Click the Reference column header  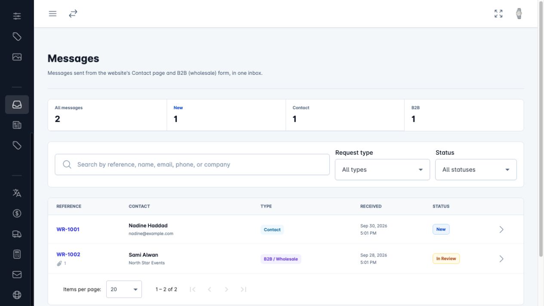[69, 206]
